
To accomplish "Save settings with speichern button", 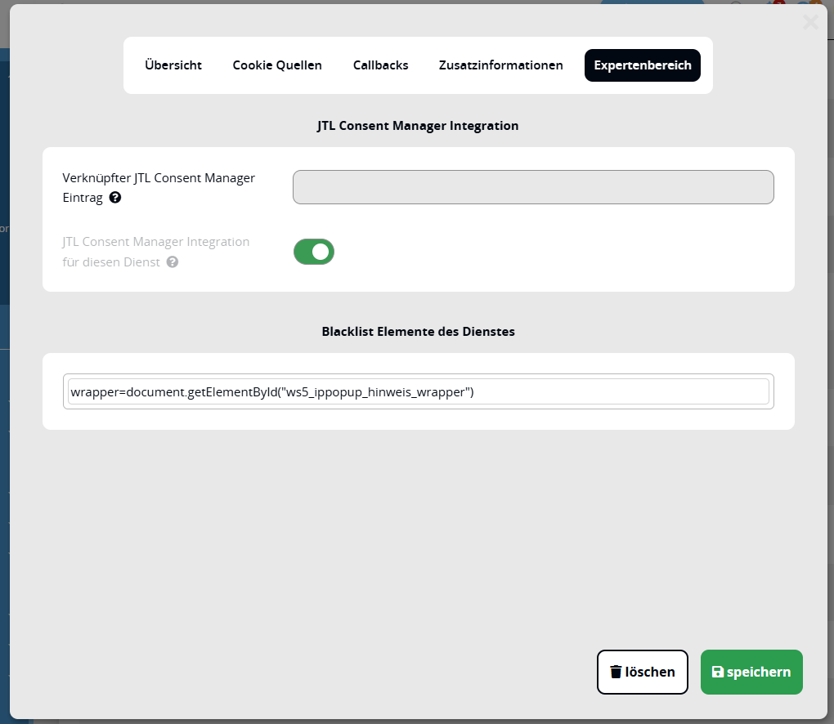I will (x=751, y=672).
